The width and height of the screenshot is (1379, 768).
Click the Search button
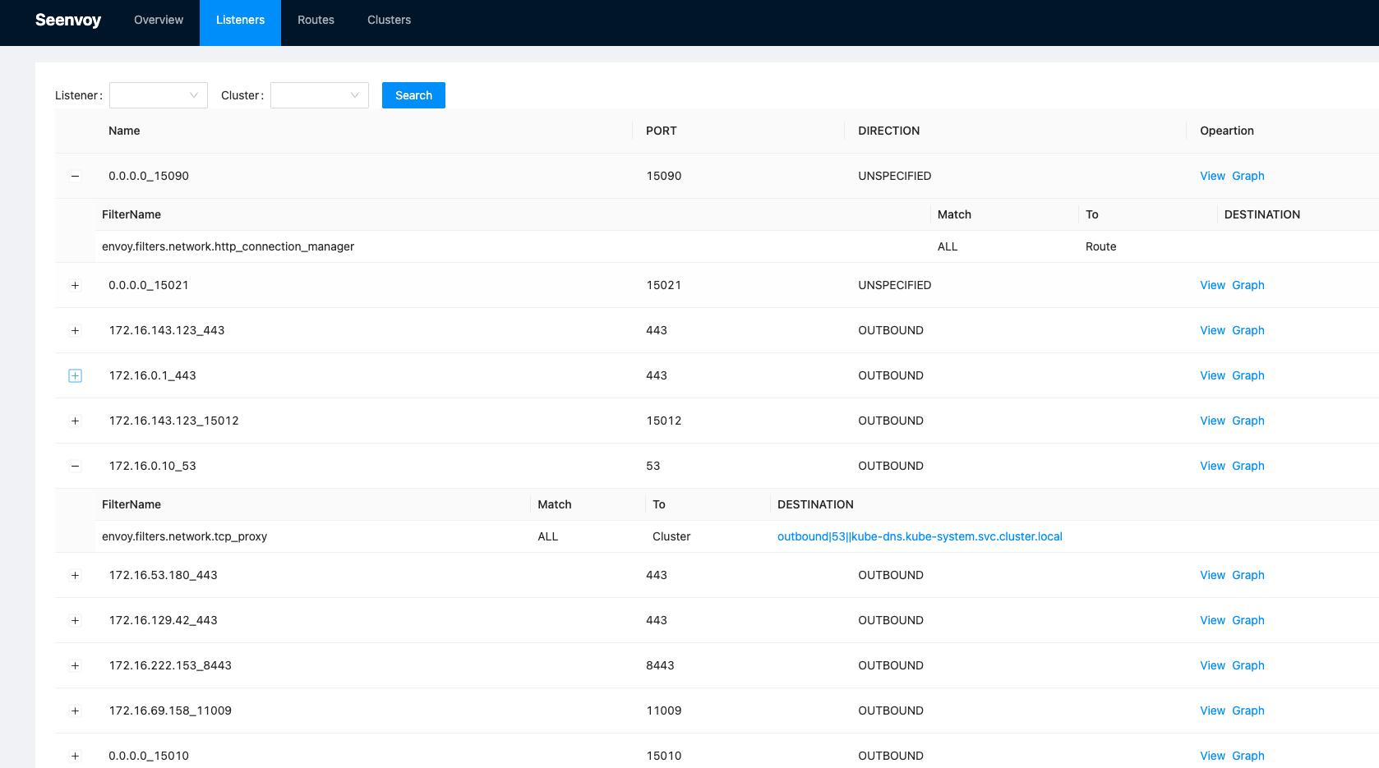click(x=413, y=94)
